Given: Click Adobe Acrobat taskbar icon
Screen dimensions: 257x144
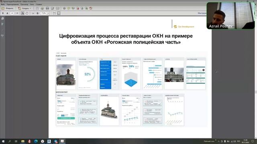Looking at the screenshot, I should (62, 141).
